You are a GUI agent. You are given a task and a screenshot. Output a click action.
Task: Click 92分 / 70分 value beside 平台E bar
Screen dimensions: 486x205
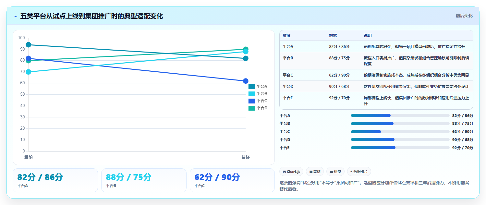463,148
